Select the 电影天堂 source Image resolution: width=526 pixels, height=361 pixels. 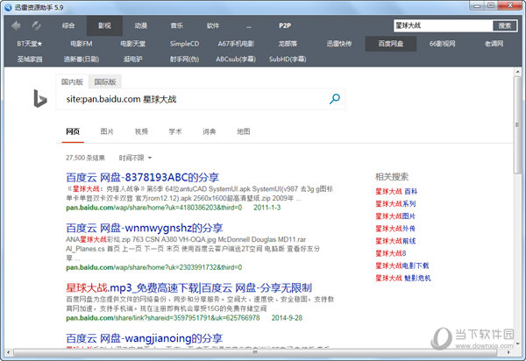tap(133, 44)
